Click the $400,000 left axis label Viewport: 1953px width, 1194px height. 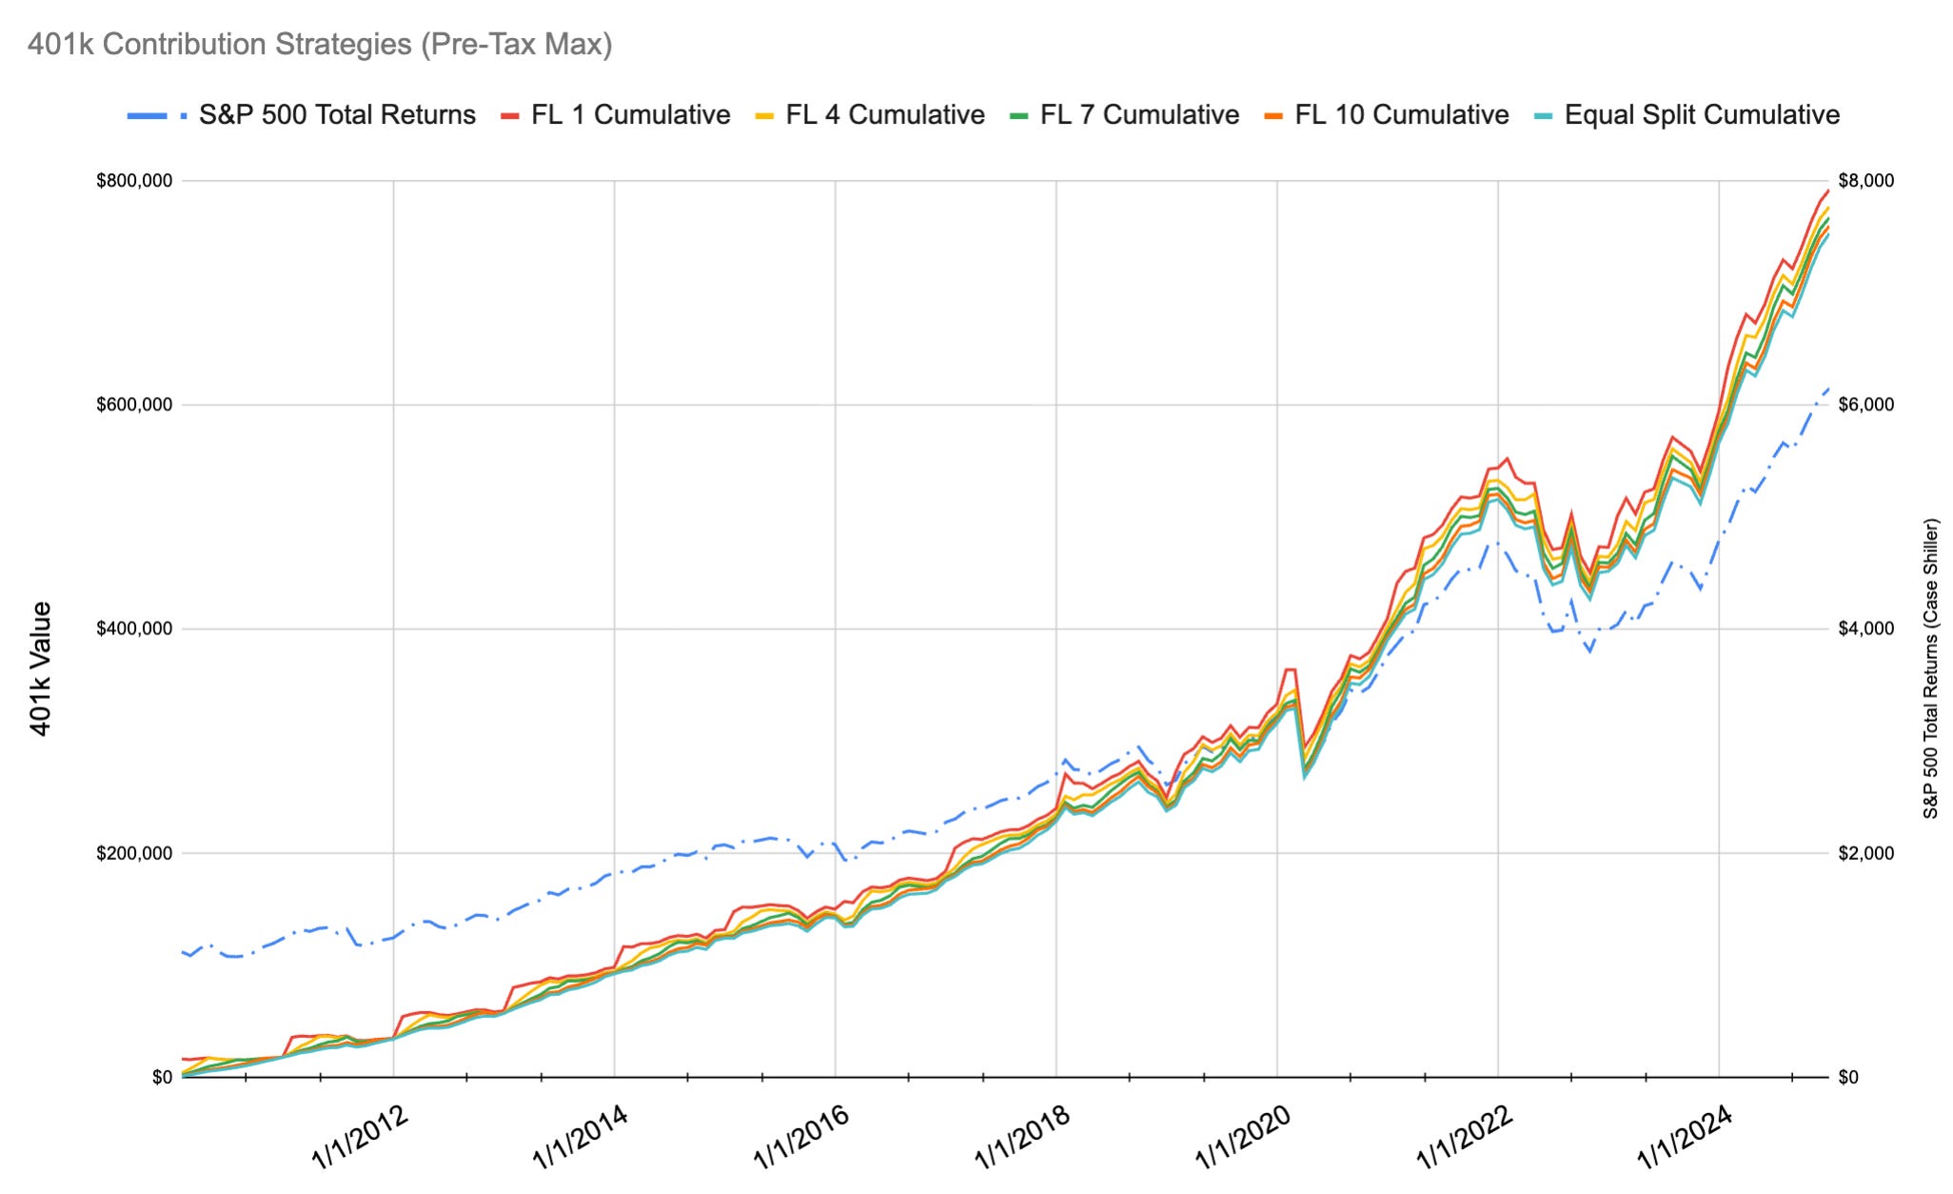tap(133, 628)
